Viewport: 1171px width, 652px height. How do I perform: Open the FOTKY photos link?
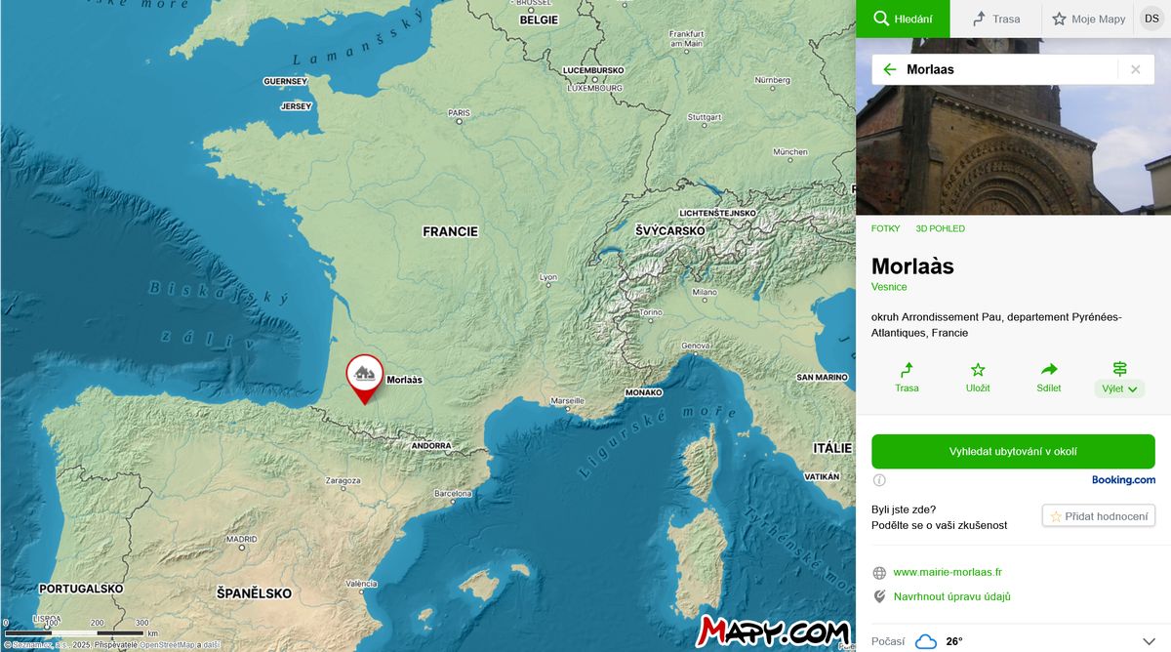pos(886,228)
